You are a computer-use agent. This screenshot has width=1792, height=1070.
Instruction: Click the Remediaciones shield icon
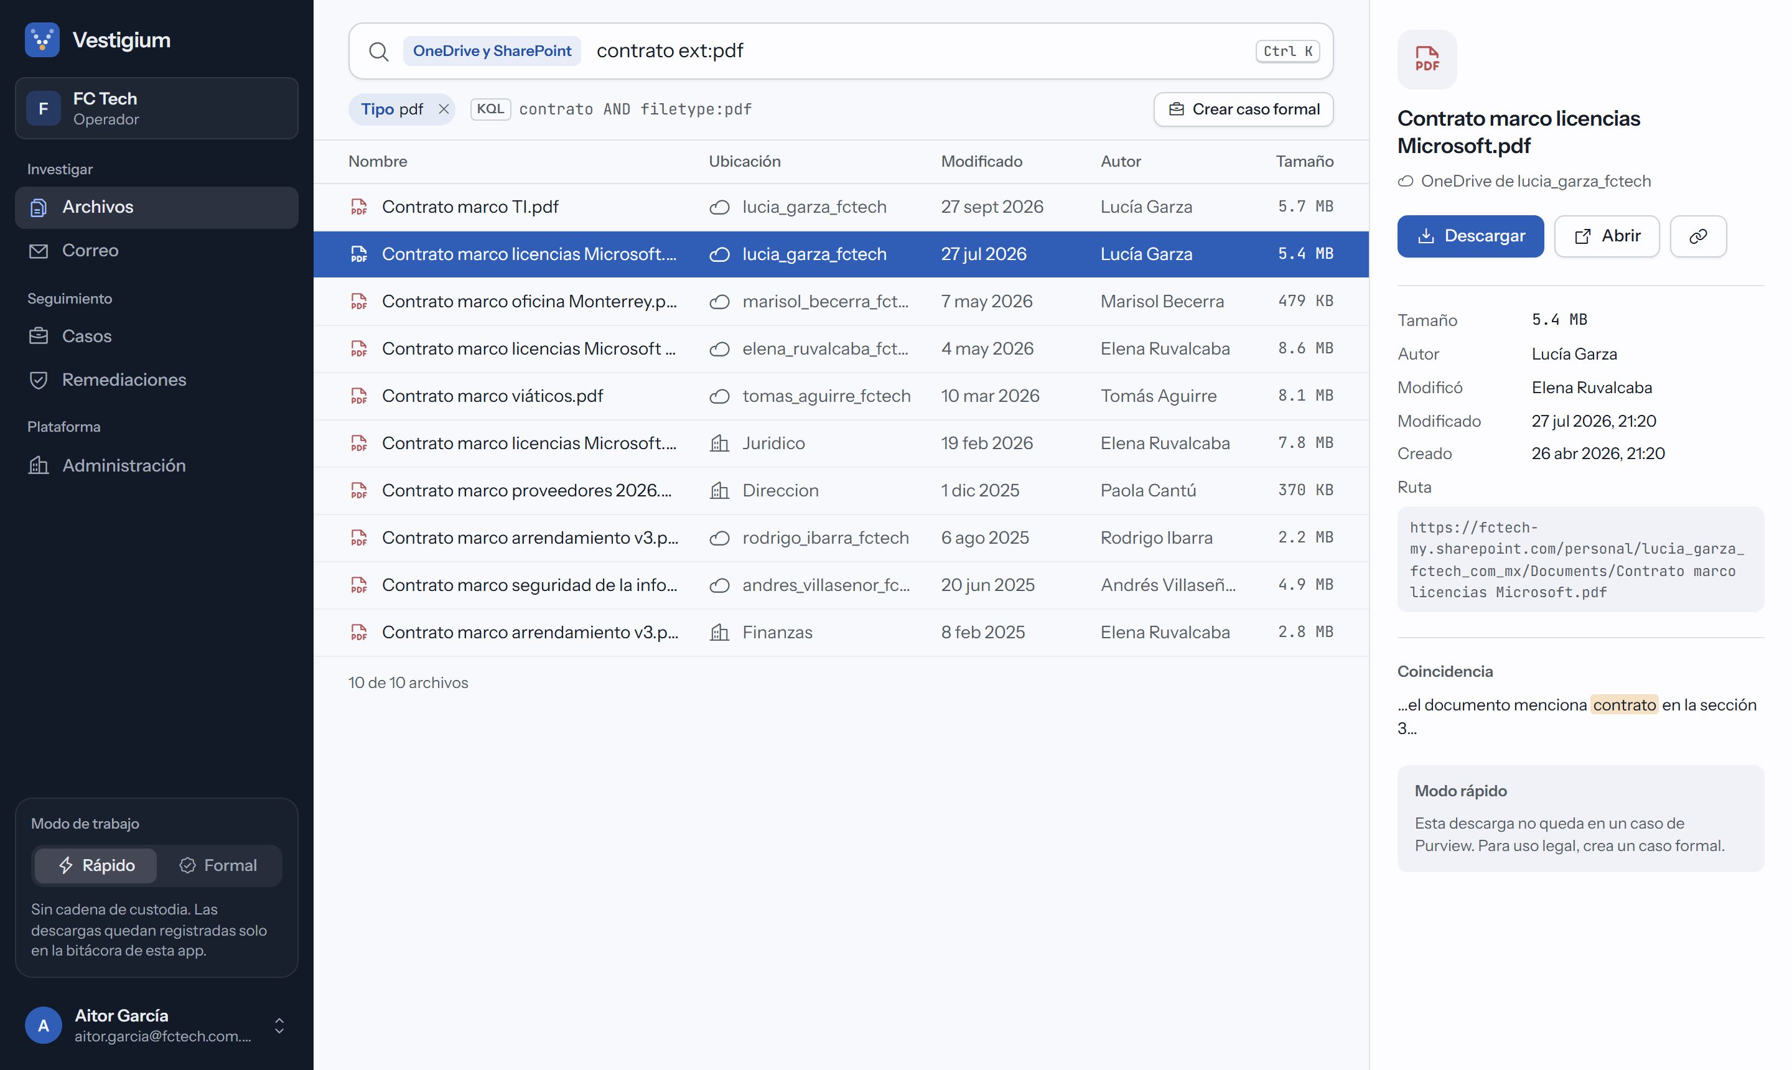tap(38, 380)
